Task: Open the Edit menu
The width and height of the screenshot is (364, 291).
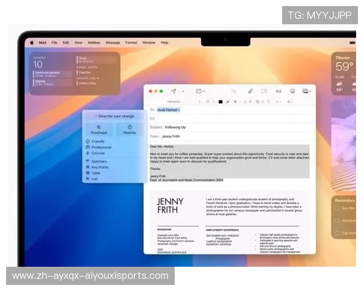Action: point(66,42)
